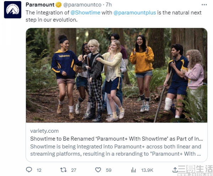Click the 27 retweet count
This screenshot has height=176, width=213.
tap(74, 170)
